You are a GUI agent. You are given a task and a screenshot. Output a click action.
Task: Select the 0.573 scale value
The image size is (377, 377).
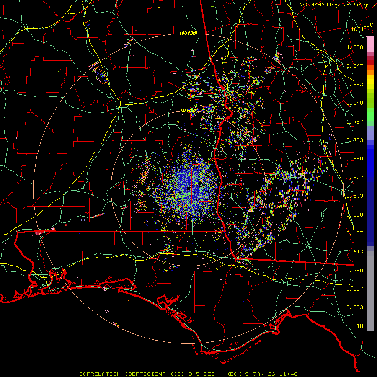[x=355, y=196]
